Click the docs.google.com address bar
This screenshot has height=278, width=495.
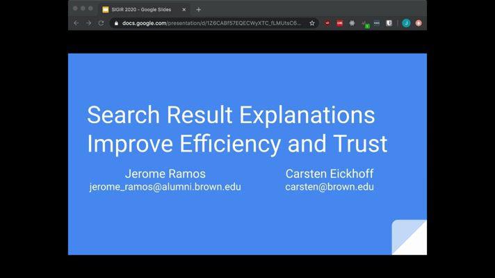[209, 23]
